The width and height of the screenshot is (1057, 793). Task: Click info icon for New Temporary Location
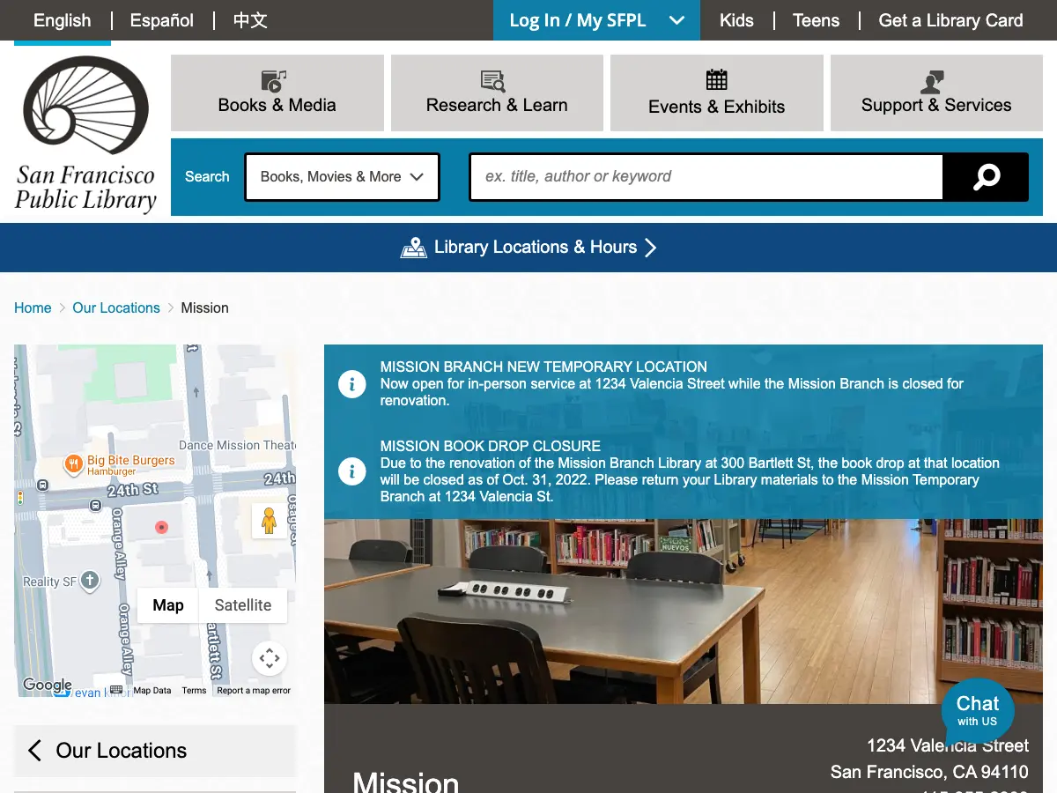(x=352, y=384)
